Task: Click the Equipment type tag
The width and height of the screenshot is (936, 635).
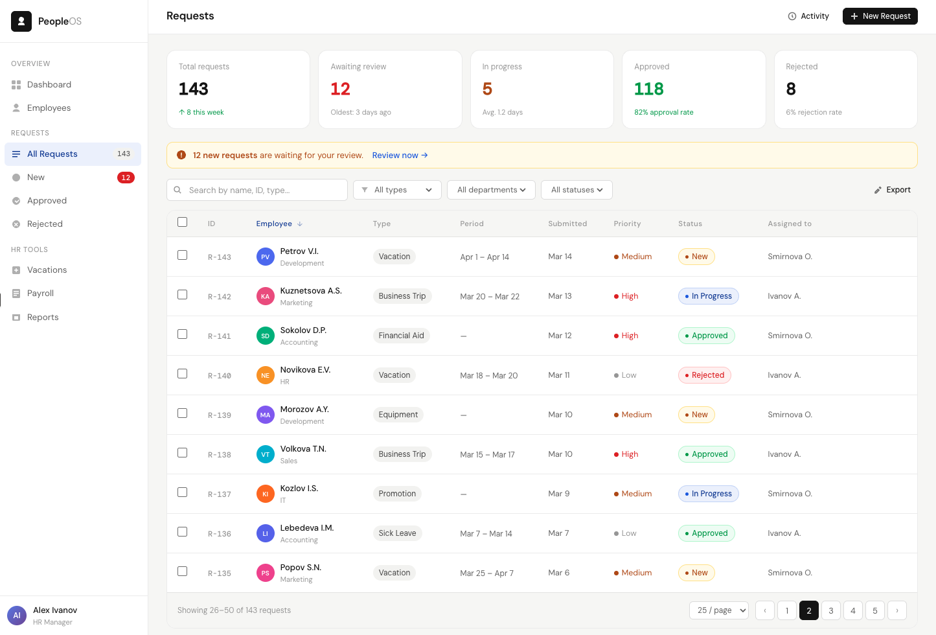Action: (398, 415)
